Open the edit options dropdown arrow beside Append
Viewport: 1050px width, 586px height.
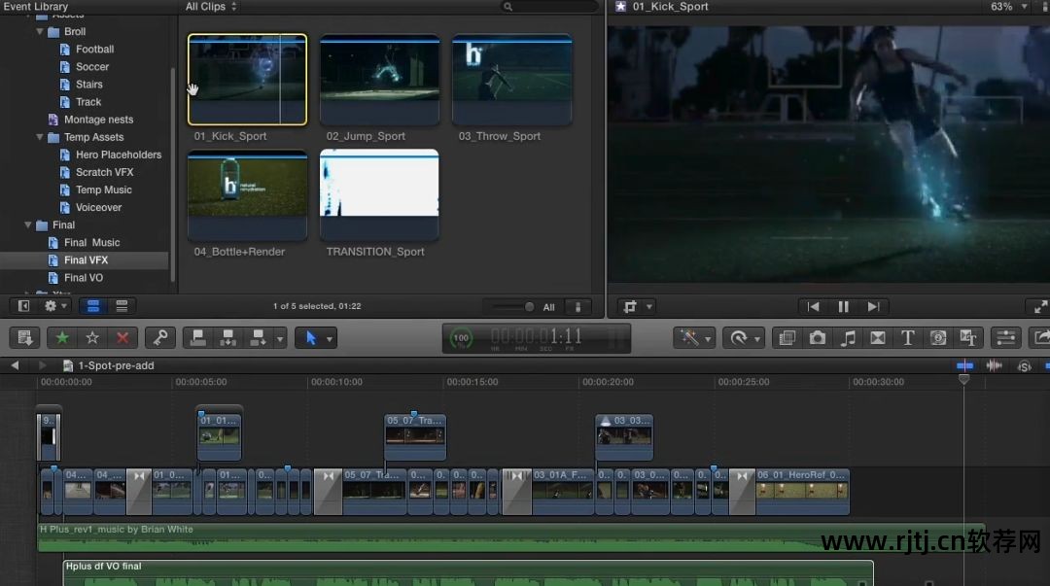click(280, 339)
